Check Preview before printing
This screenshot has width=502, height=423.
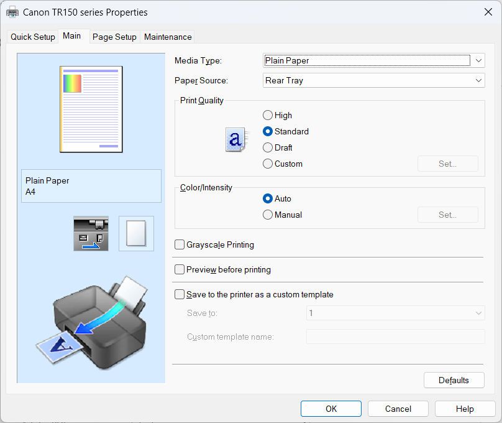point(180,270)
